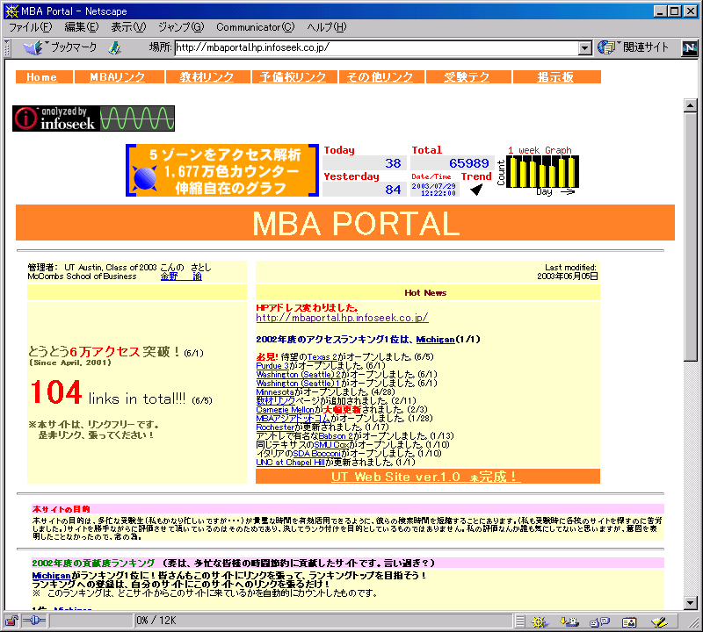Open the その他リンク navigation tab
This screenshot has width=703, height=632.
click(x=381, y=77)
